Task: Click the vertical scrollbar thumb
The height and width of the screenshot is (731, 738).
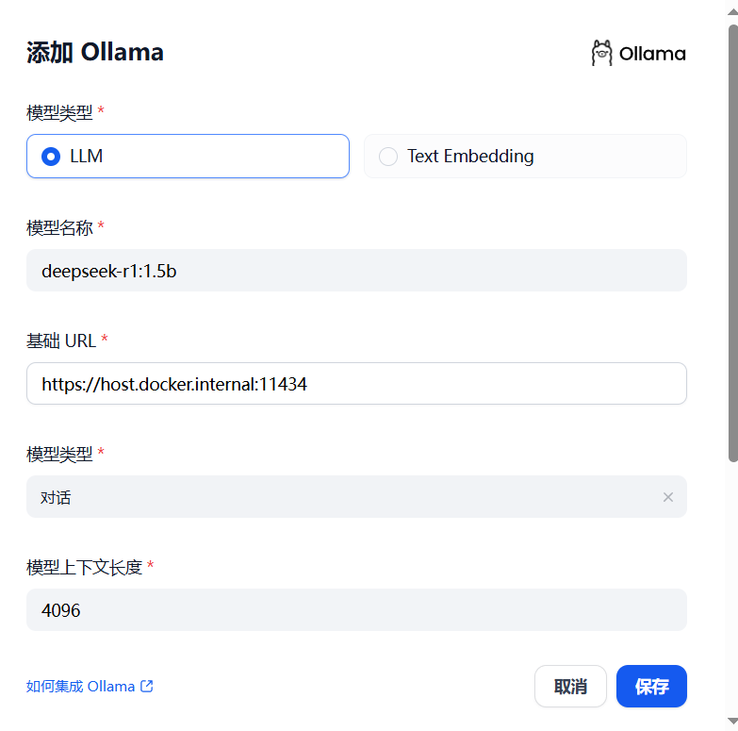Action: click(x=733, y=243)
